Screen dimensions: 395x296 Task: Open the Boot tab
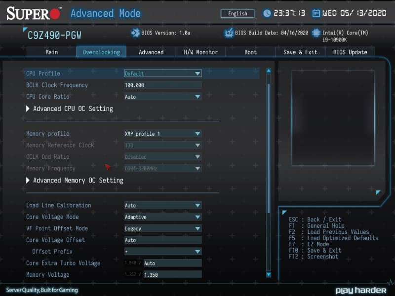[250, 52]
